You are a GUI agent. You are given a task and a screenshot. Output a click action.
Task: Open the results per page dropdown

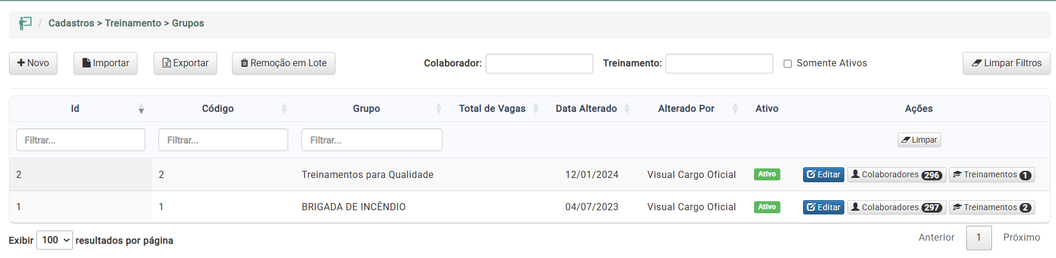coord(54,240)
